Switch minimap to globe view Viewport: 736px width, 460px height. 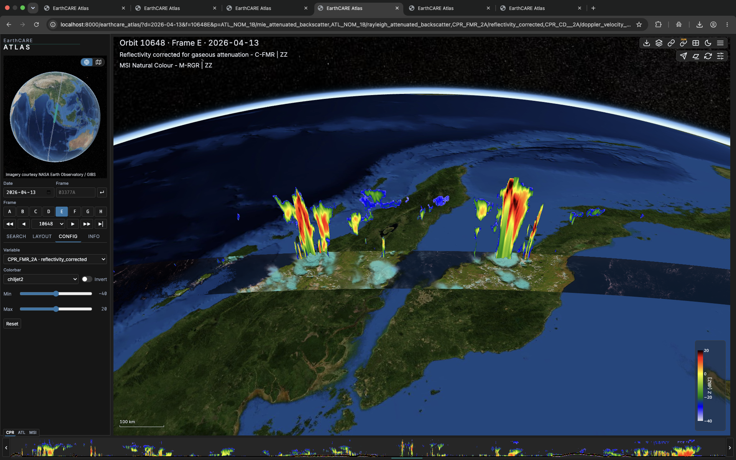87,62
